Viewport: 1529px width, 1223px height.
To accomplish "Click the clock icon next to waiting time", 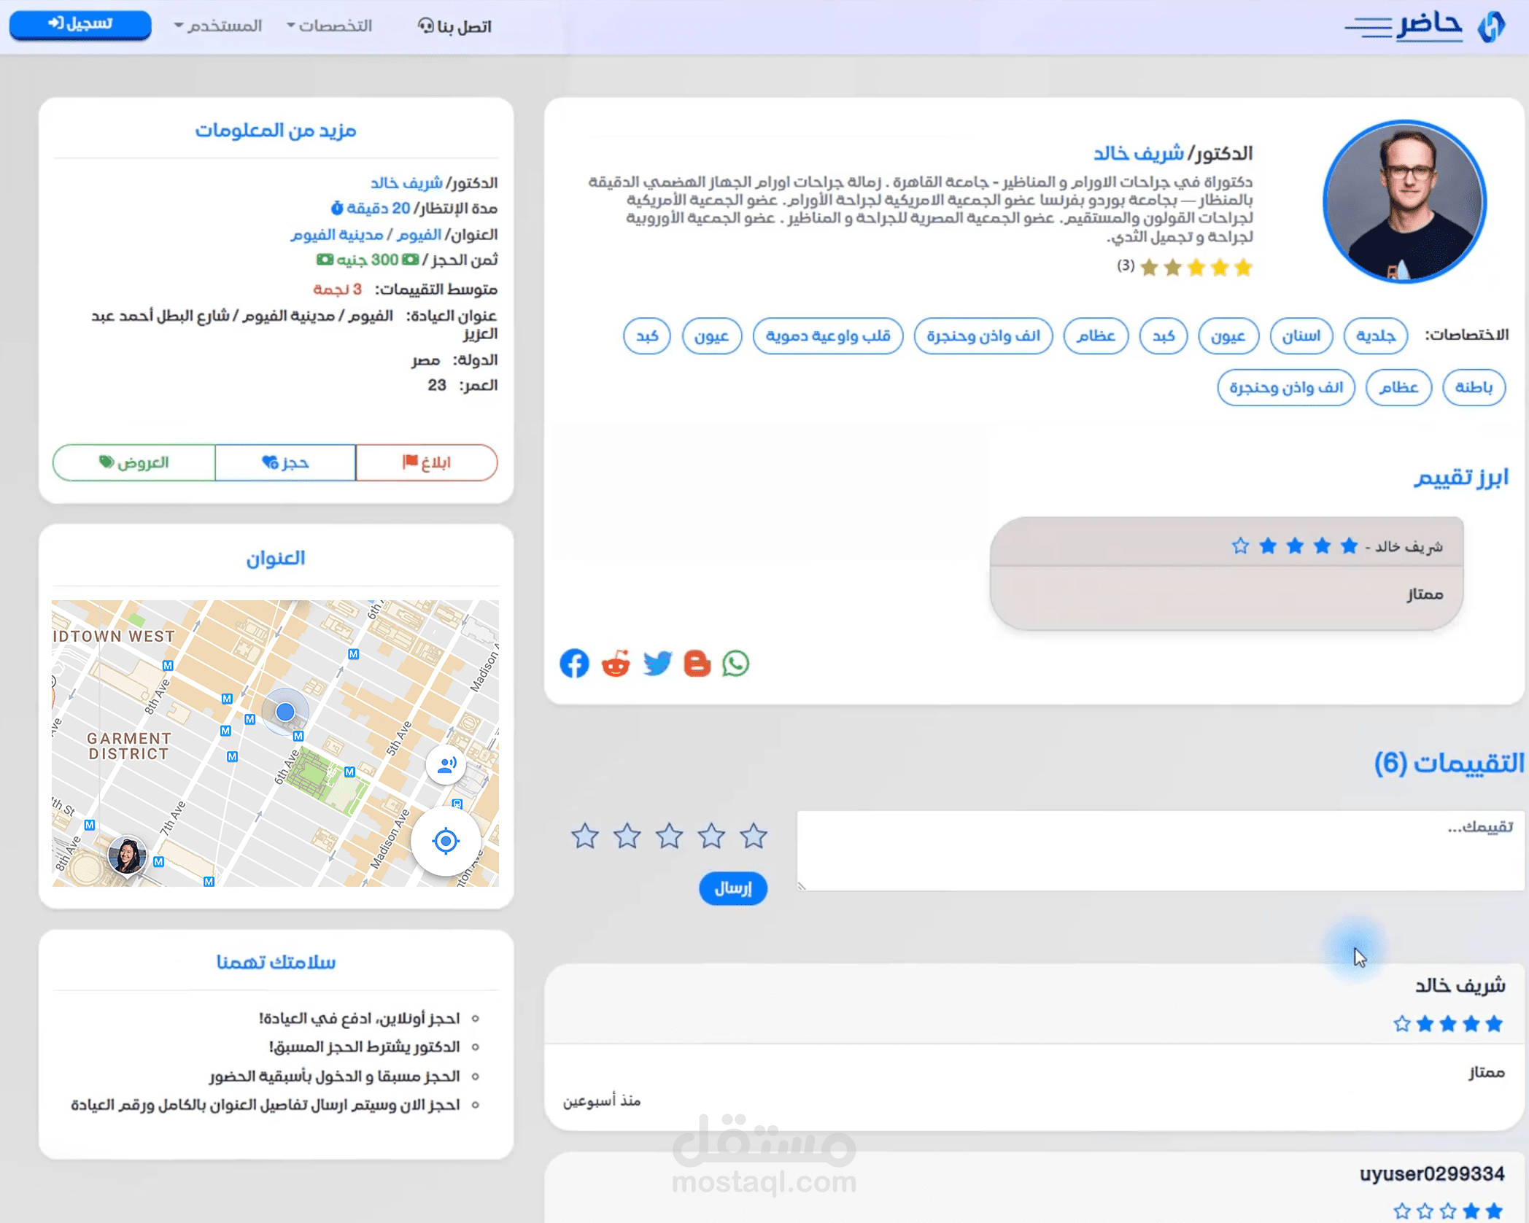I will 335,208.
